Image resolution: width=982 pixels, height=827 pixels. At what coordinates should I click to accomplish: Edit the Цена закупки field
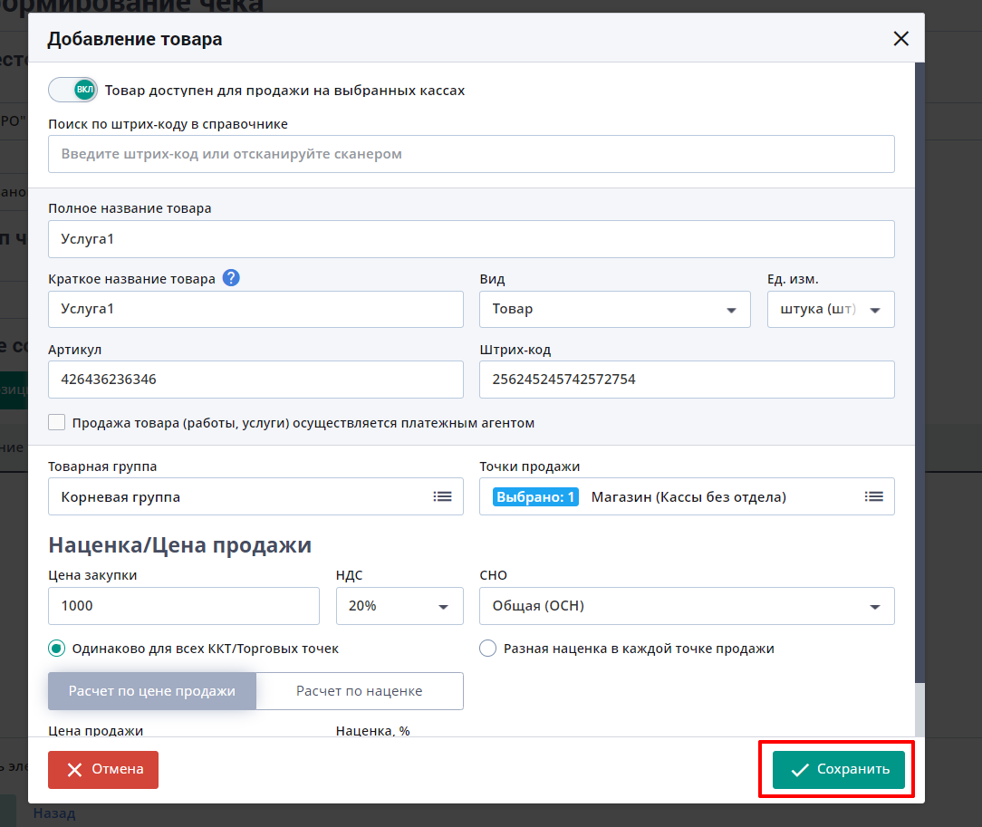[184, 606]
